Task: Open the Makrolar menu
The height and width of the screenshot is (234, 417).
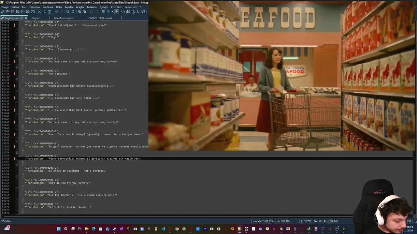Action: point(92,7)
